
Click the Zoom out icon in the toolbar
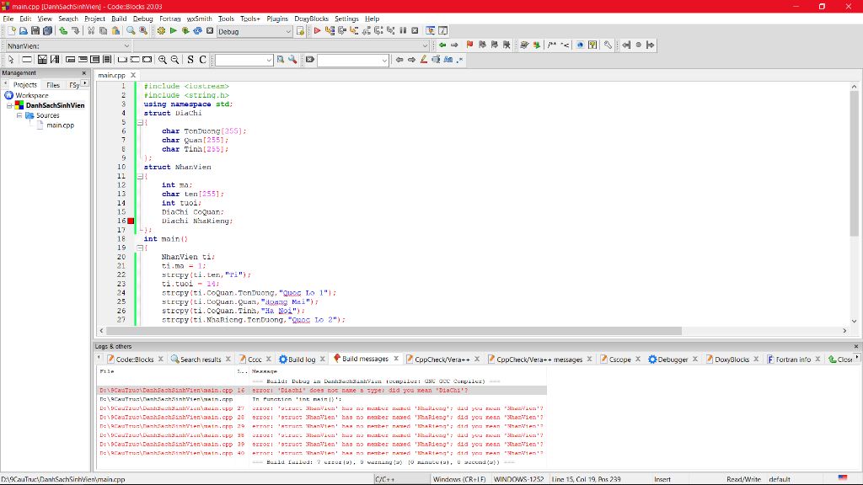[x=174, y=60]
